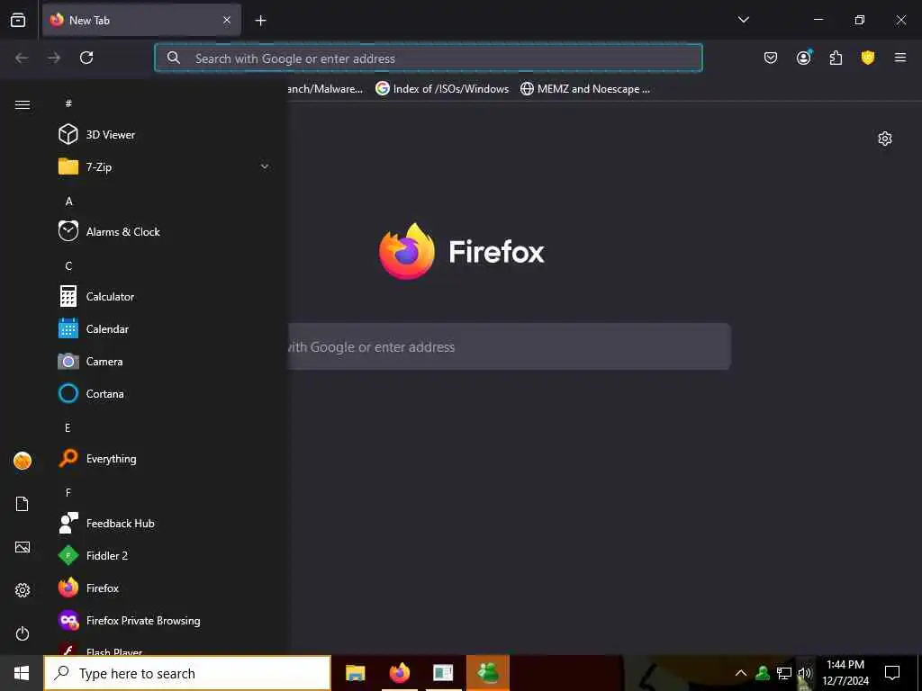Open the yellow shield extension icon
Viewport: 922px width, 691px height.
pos(868,58)
